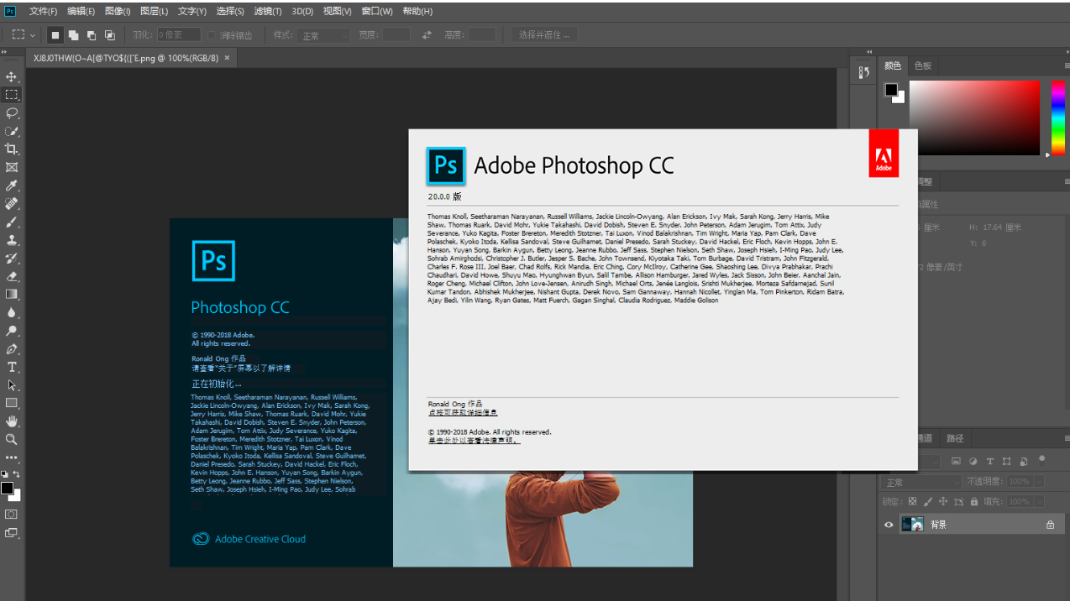Viewport: 1070px width, 601px height.
Task: Select the Spot Healing Brush tool
Action: coord(12,204)
